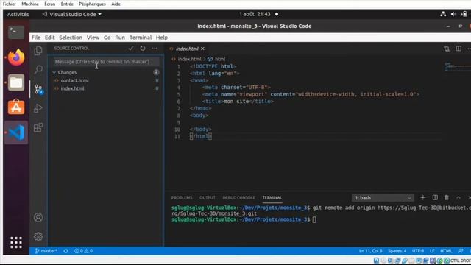Open the clock showing 1 août 21:43
The height and width of the screenshot is (265, 471).
point(255,14)
